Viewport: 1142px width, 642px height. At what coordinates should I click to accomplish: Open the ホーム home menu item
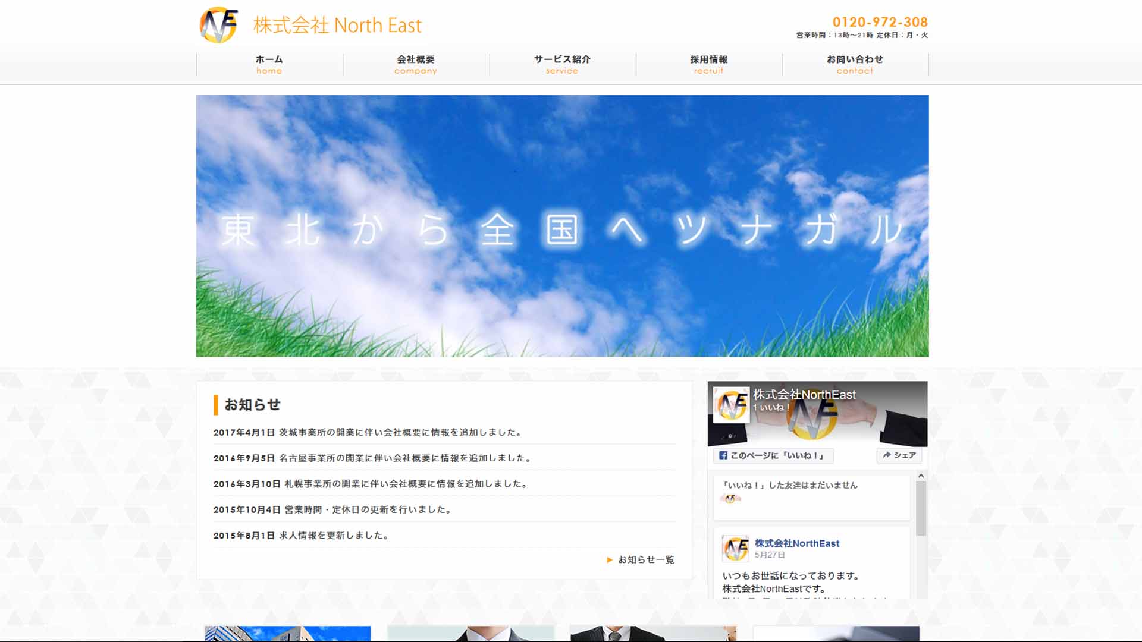tap(269, 64)
